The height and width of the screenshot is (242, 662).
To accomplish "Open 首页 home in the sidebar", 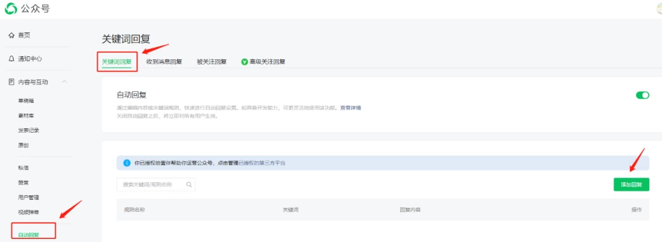I will point(24,36).
